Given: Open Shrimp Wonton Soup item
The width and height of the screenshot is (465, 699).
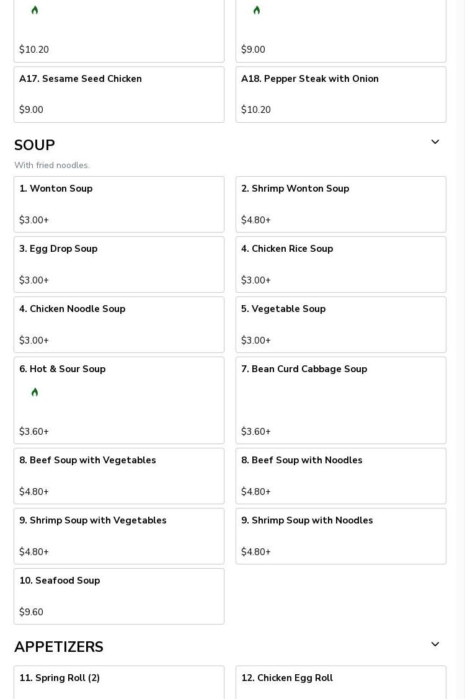Looking at the screenshot, I should [341, 204].
